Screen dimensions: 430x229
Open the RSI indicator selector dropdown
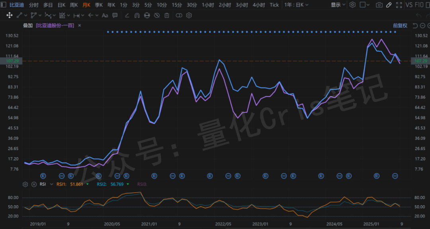pos(51,184)
